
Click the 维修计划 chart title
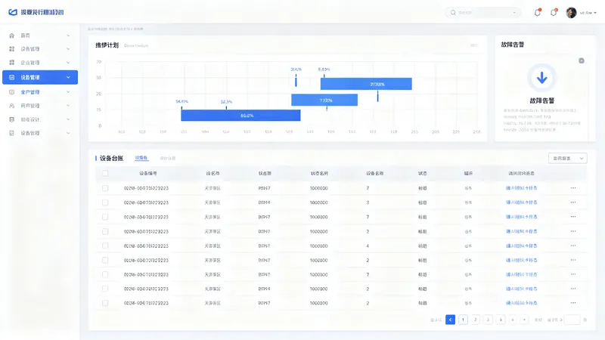point(107,45)
